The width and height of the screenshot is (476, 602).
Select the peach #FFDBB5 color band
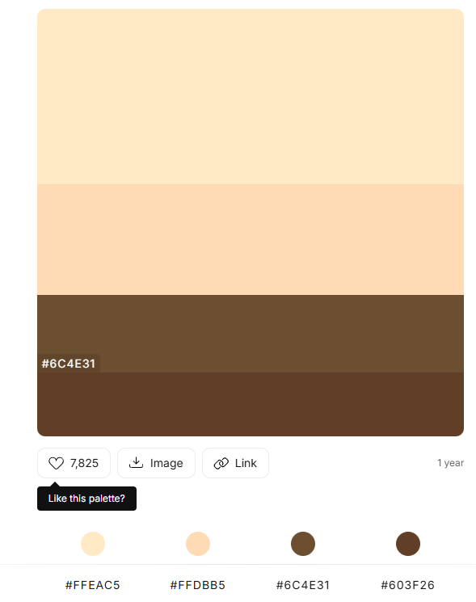251,239
